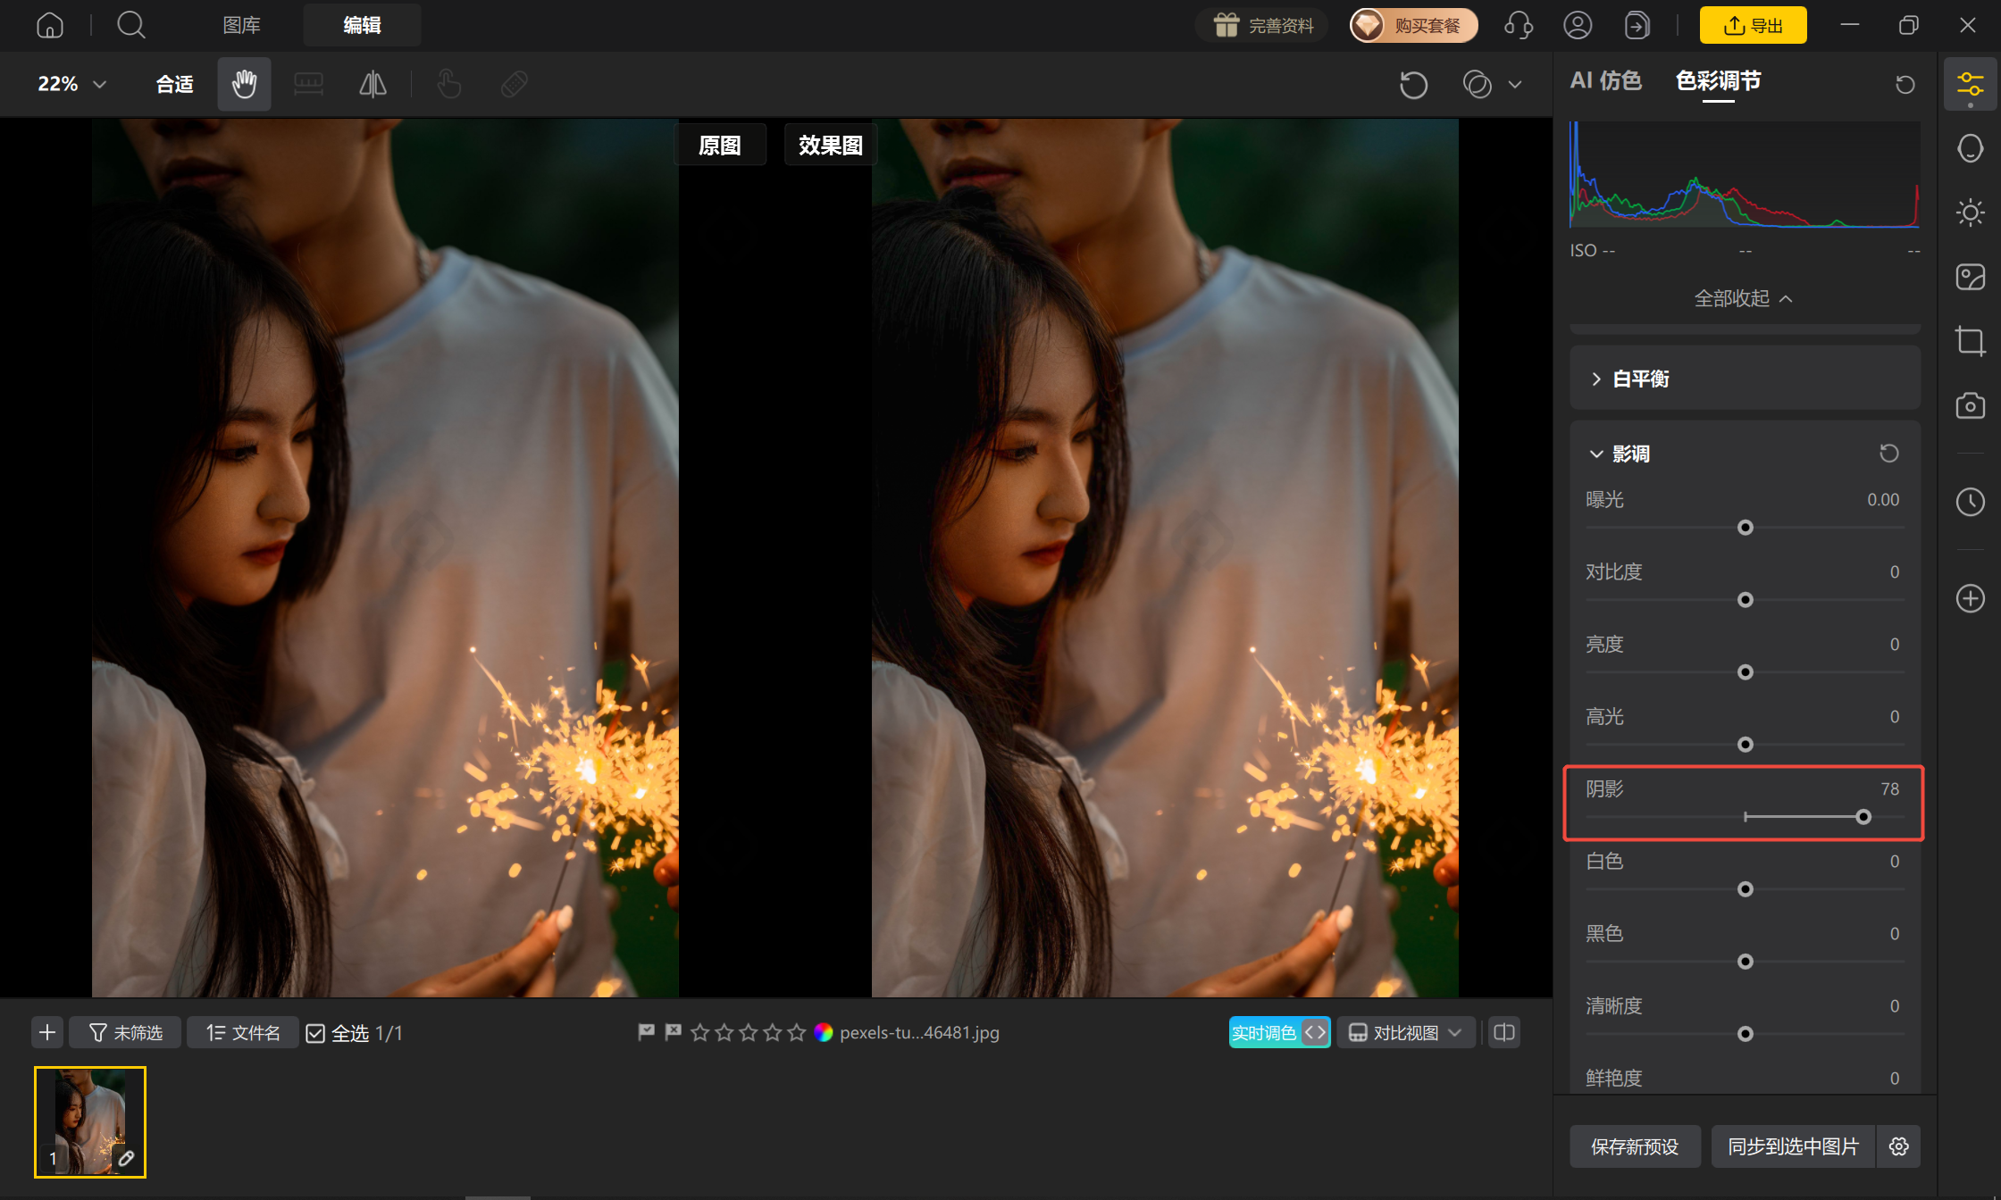Click the flip horizontal mirror icon

point(373,84)
